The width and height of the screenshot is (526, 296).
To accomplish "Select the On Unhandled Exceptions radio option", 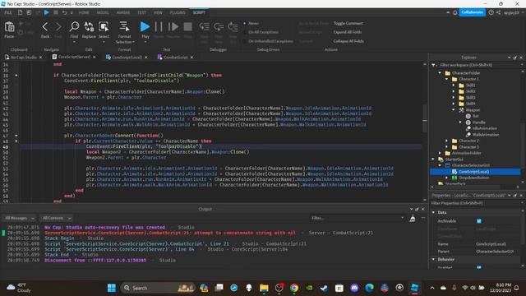I will [x=245, y=41].
